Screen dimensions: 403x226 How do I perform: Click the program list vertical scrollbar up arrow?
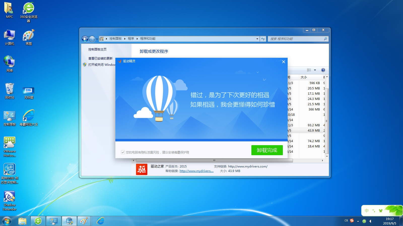[327, 77]
